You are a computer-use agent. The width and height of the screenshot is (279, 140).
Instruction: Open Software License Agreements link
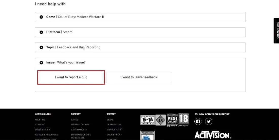click(81, 136)
